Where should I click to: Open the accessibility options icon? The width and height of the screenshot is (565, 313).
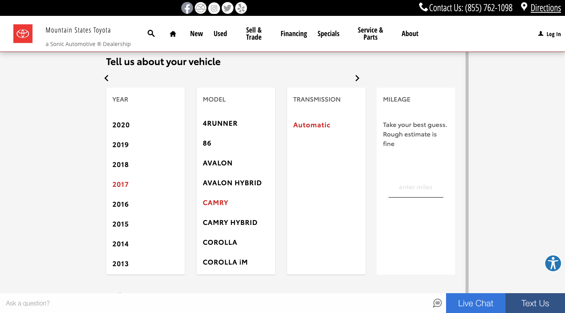(553, 263)
